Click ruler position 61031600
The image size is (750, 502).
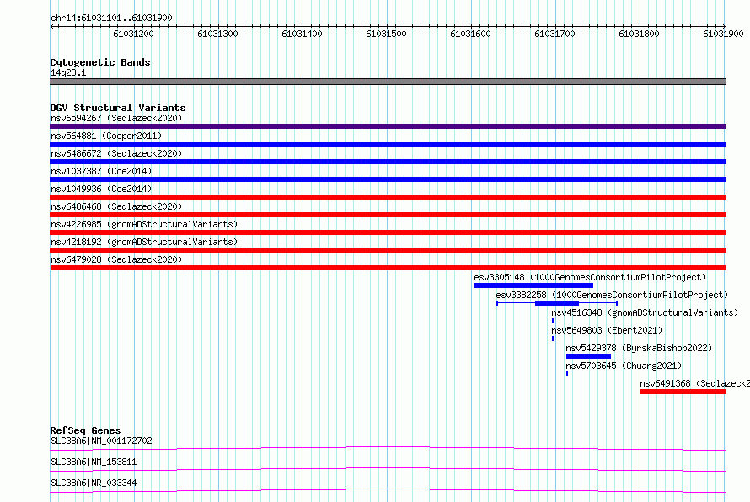tap(471, 34)
